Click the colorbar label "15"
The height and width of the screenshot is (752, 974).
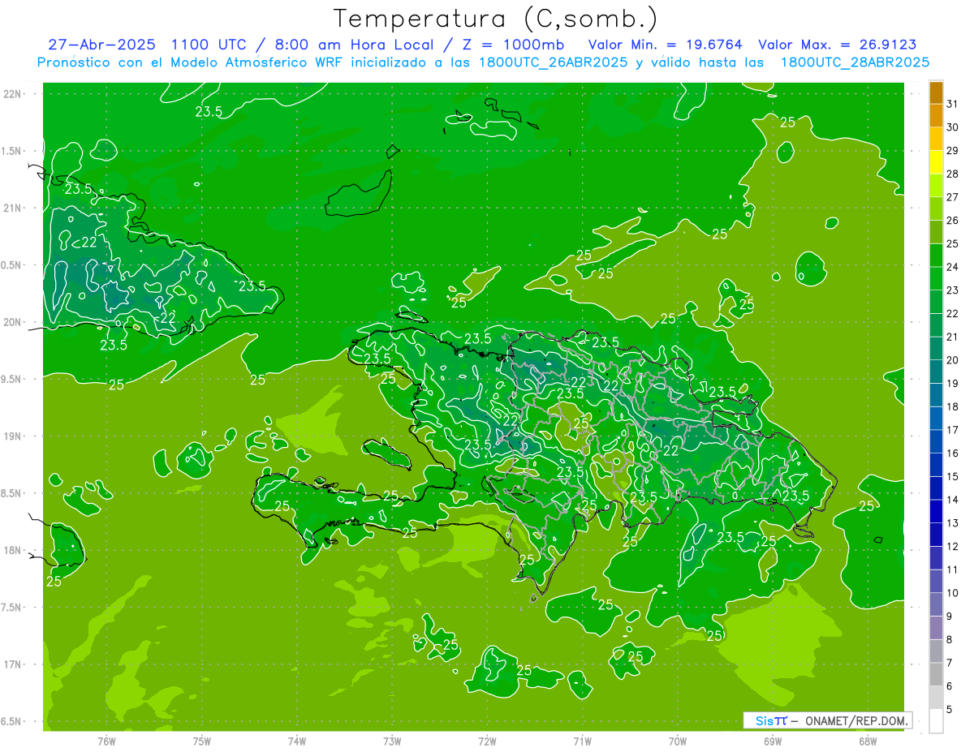[953, 476]
